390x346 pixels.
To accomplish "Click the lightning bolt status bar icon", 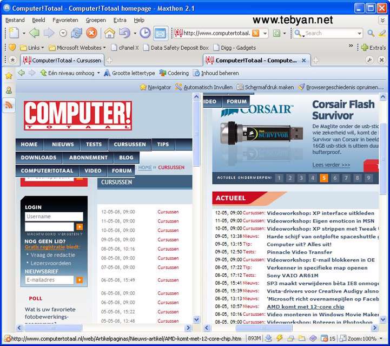I will (x=280, y=338).
